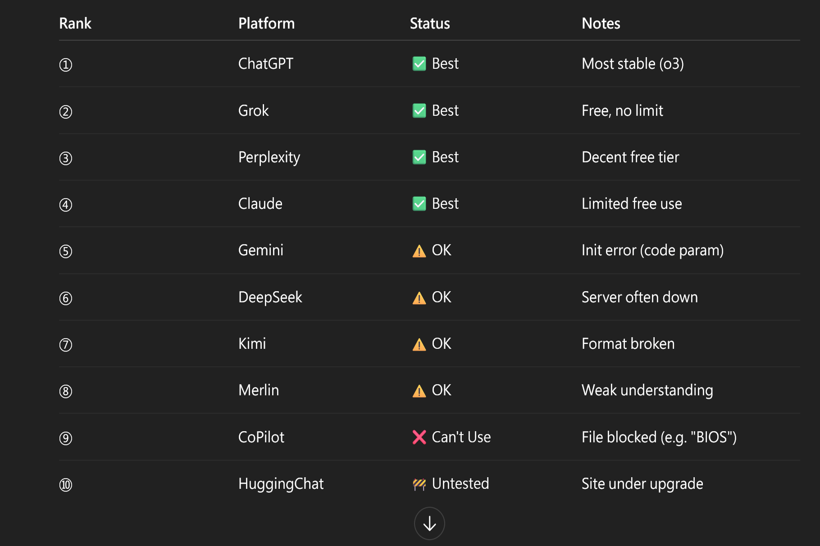820x546 pixels.
Task: Click the Notes column header
Action: (601, 23)
